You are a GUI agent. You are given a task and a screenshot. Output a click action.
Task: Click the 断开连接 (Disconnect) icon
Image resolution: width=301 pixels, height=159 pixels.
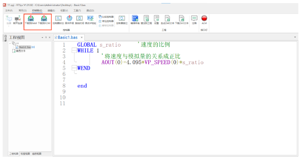click(17, 20)
